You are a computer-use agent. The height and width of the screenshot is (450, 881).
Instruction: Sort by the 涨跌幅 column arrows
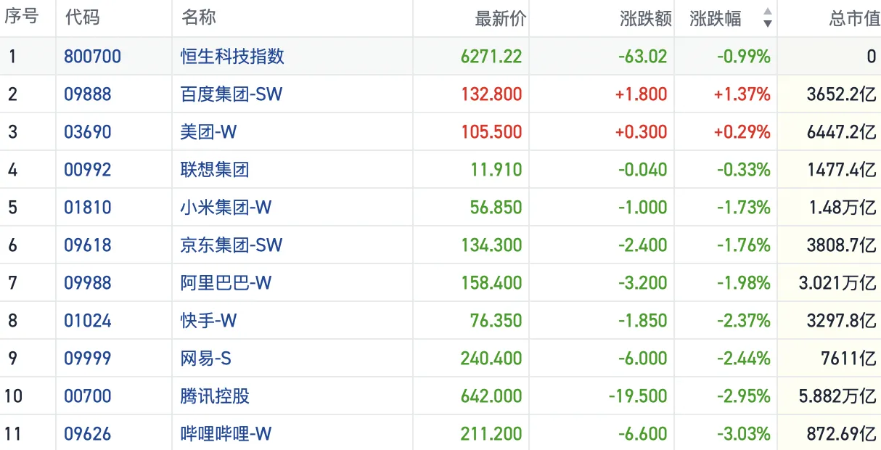(x=768, y=17)
